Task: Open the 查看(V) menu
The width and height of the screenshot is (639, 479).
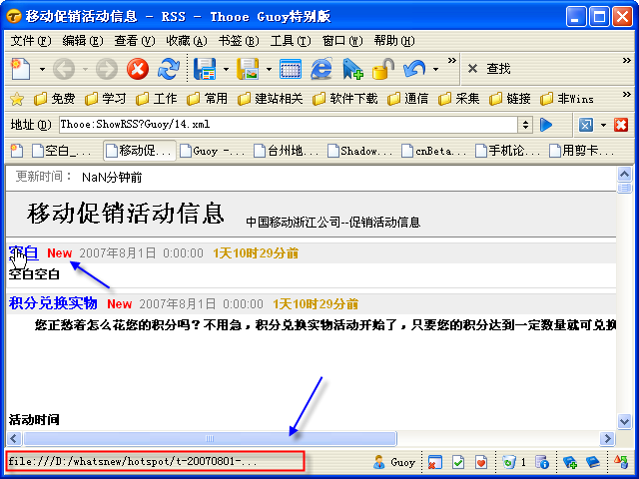Action: click(135, 41)
